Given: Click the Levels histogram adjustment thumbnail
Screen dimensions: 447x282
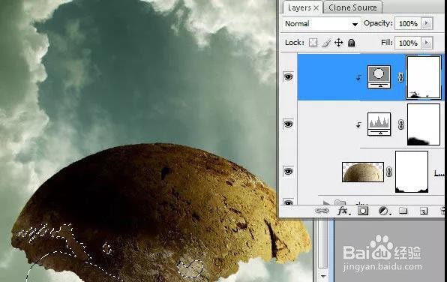Looking at the screenshot, I should (x=379, y=124).
